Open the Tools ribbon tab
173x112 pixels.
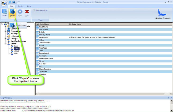20,6
